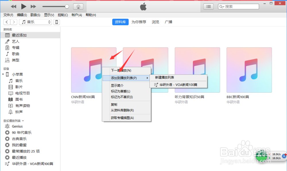Select 最近添加 in the library sidebar

coord(30,35)
